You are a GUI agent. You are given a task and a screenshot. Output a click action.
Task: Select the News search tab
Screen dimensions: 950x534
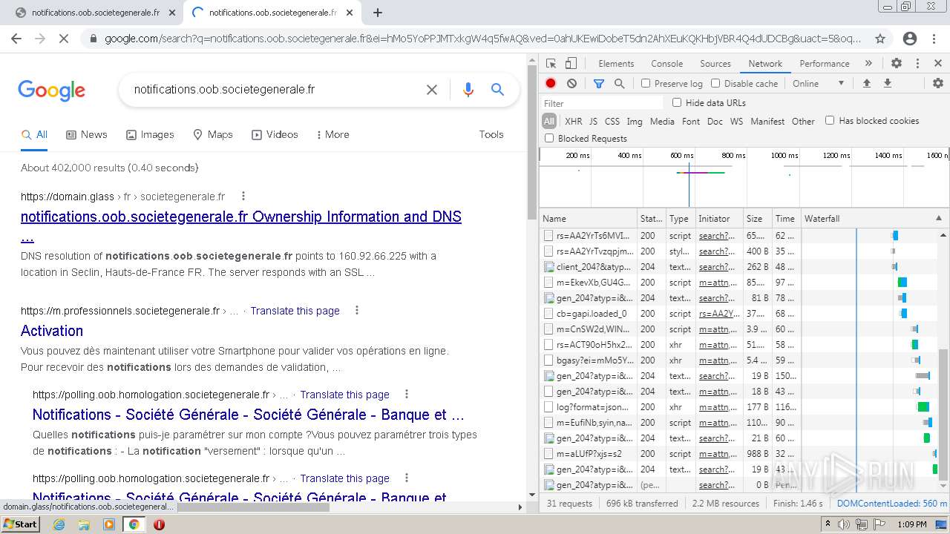click(x=87, y=134)
